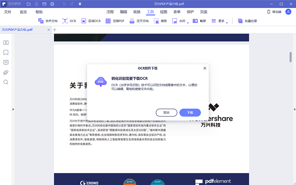Viewport: 296px width, 185px height.
Task: Open the 文件 menu
Action: 7,12
